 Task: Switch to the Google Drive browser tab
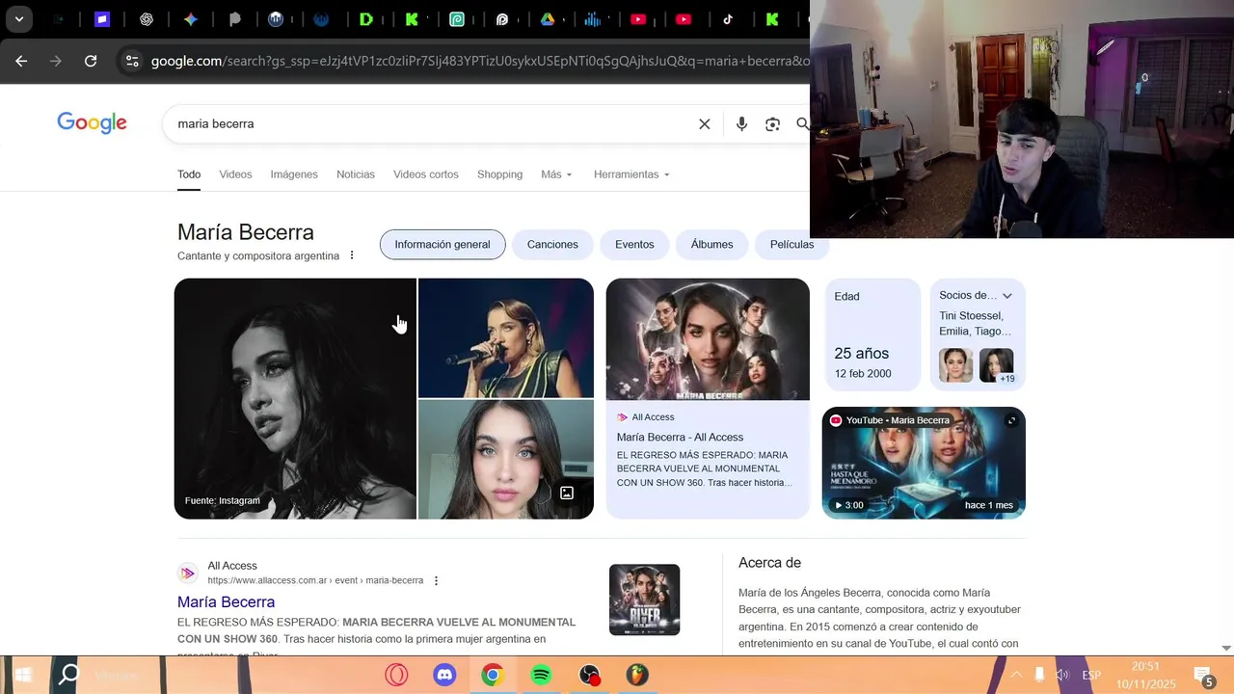(x=547, y=19)
